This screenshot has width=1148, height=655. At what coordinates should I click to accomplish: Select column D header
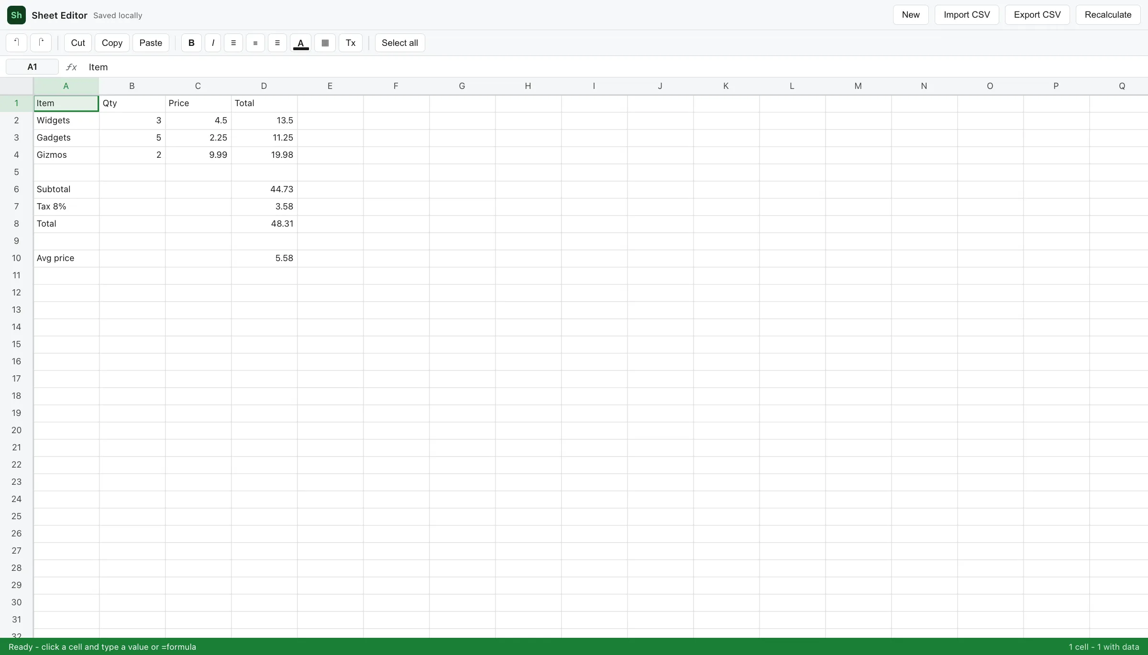264,86
